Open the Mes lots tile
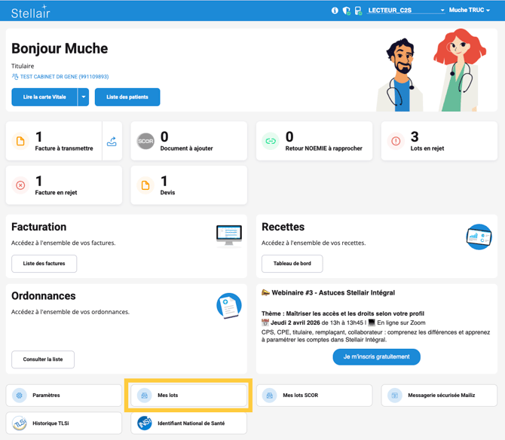Image resolution: width=505 pixels, height=440 pixels. click(x=189, y=395)
